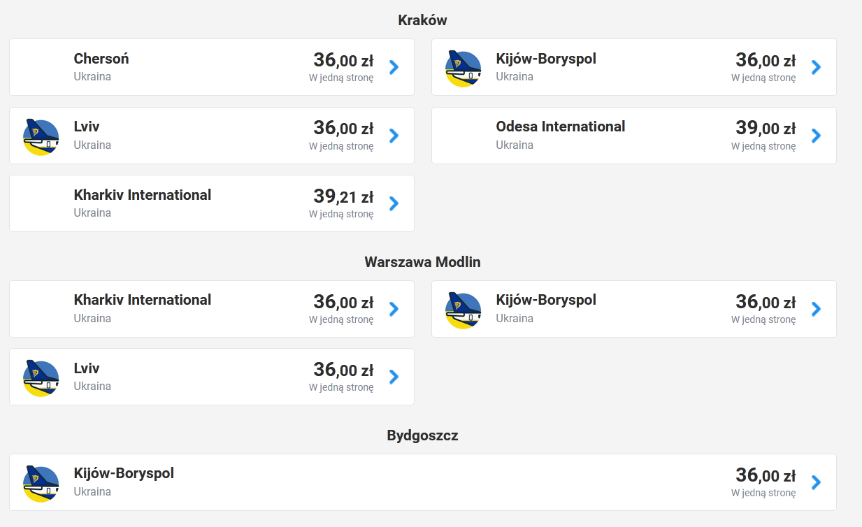This screenshot has height=527, width=862.
Task: Click chevron arrow for Kraków Odesa International
Action: coord(816,136)
